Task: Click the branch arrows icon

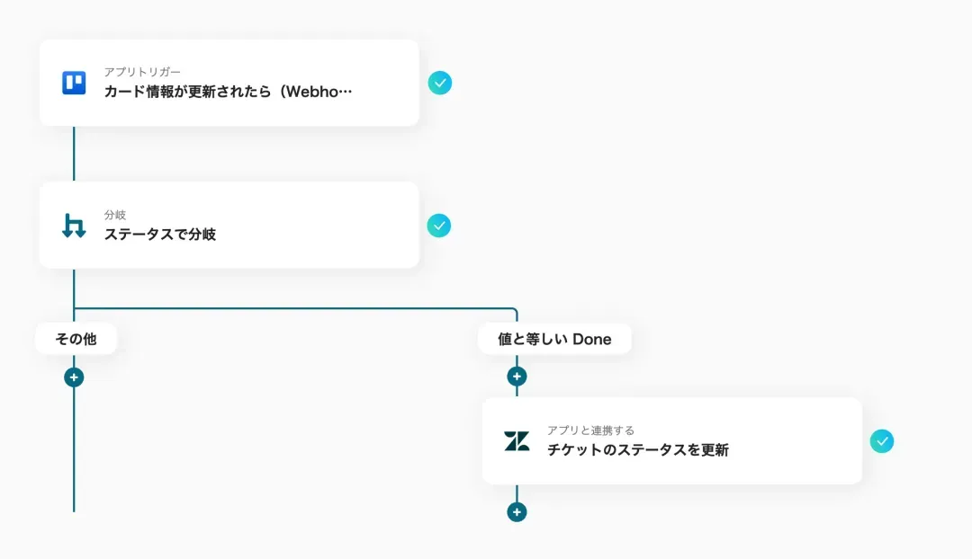Action: (74, 226)
